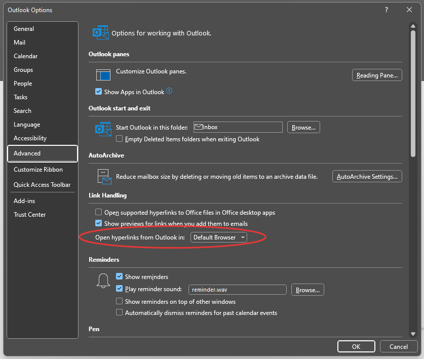Enable Empty Deleted Items folders when exiting
Viewport: 424px width, 359px height.
click(119, 139)
